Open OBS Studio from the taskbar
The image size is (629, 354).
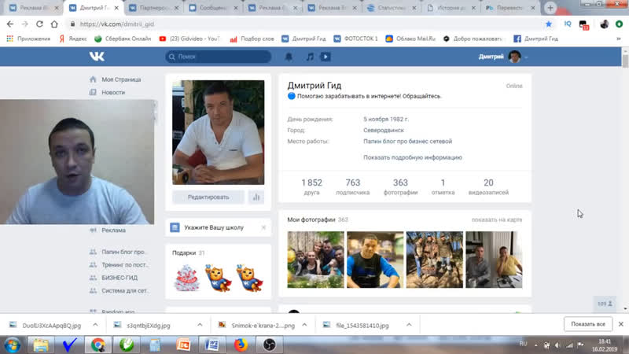[269, 345]
